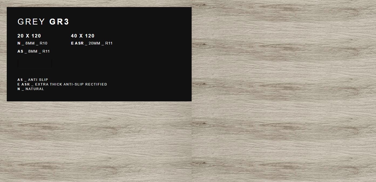Click the word GREY in the title
376x182 pixels.
[x=31, y=22]
